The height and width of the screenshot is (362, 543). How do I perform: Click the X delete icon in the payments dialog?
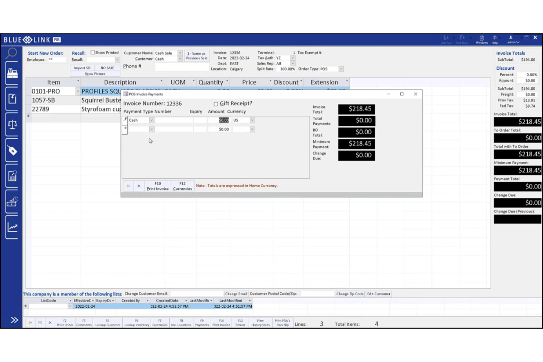[139, 186]
